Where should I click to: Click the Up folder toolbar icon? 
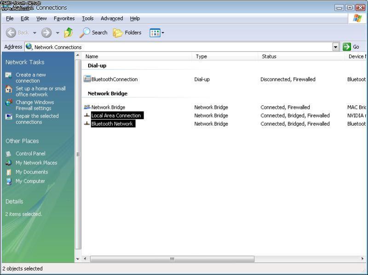point(69,33)
